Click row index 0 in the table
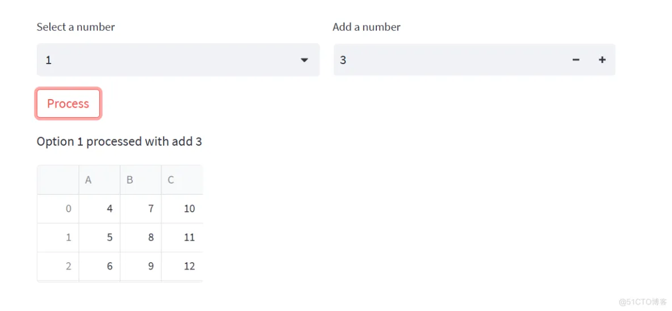The width and height of the screenshot is (672, 311). [58, 209]
